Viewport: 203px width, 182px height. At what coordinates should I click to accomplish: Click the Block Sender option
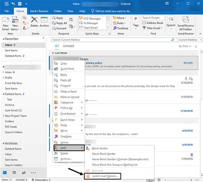point(100,148)
